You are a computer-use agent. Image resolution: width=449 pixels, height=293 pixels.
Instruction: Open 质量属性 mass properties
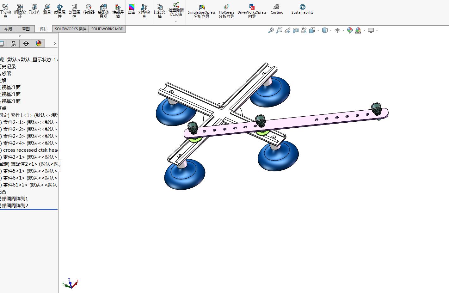(60, 11)
